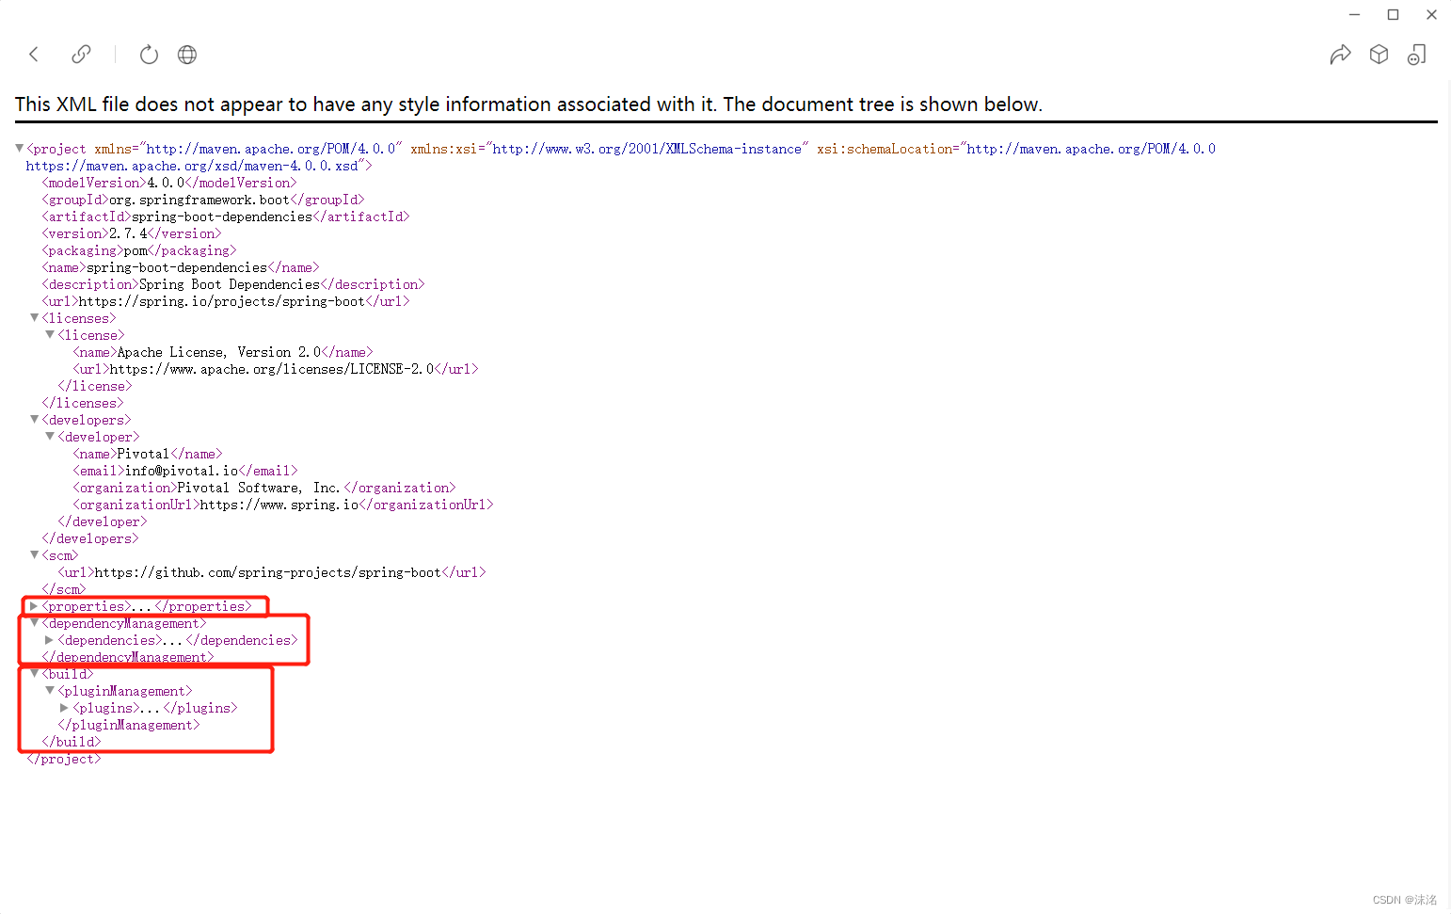
Task: Expand the properties element
Action: click(33, 606)
